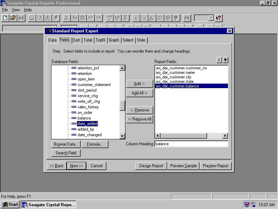278x209 pixels.
Task: Click the Report Fields scroll left arrow
Action: (157, 136)
